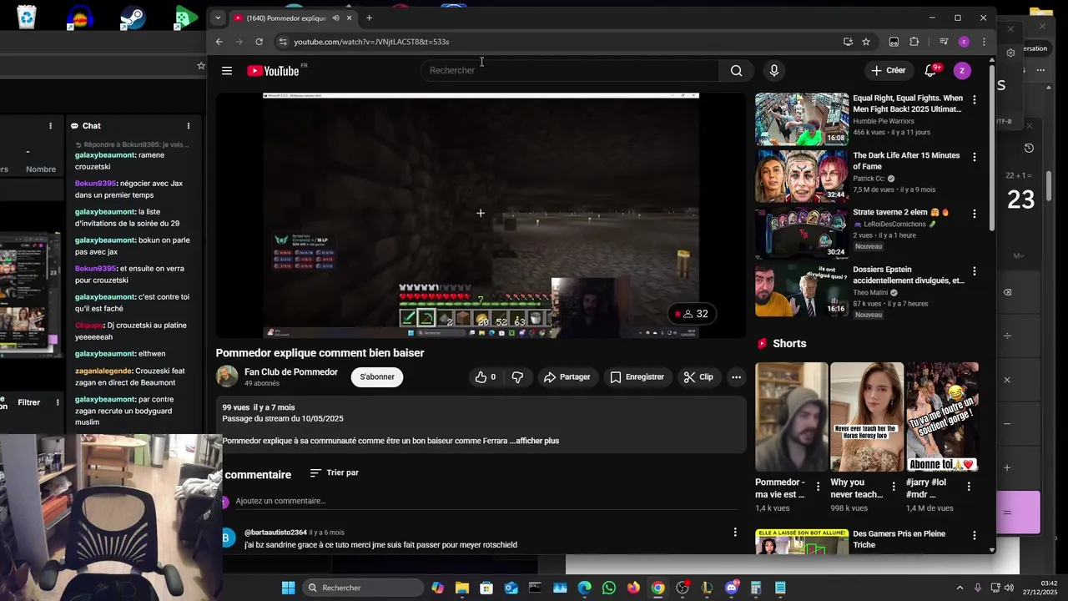Click the YouTube search magnifier button
1068x601 pixels.
[736, 71]
